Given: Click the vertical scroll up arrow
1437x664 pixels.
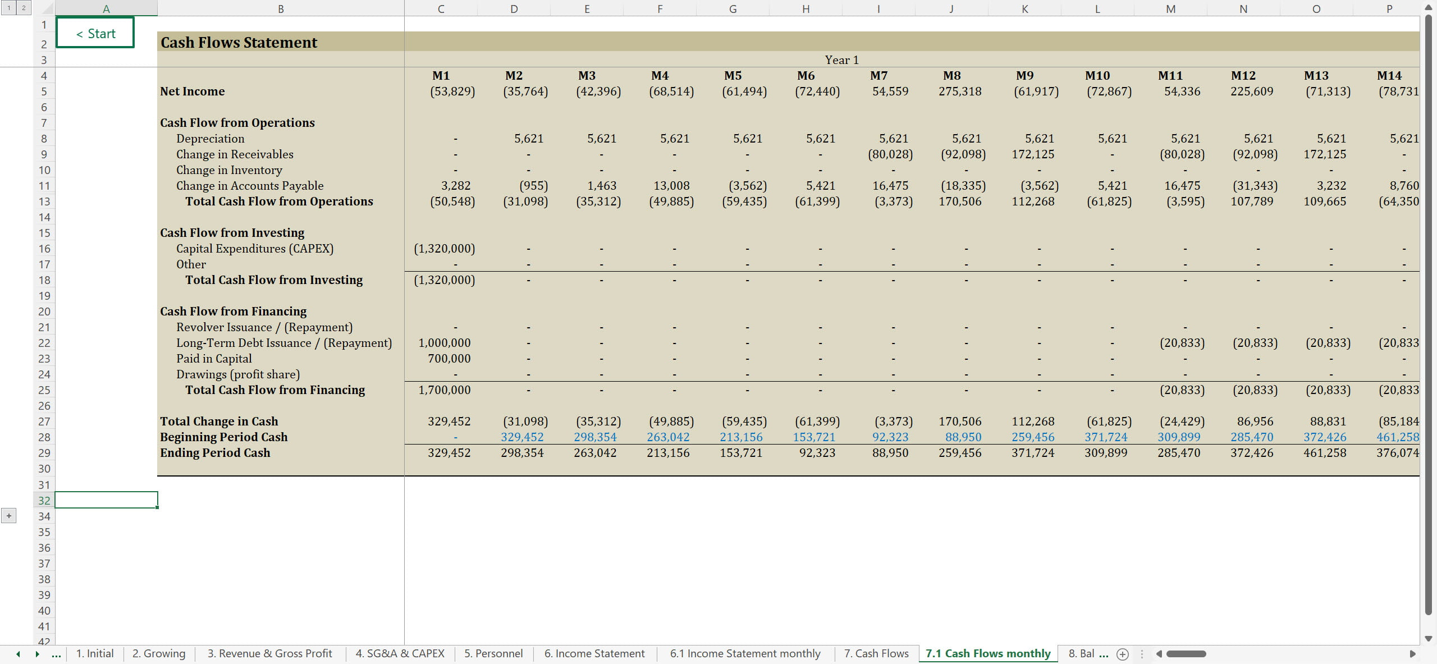Looking at the screenshot, I should tap(1429, 8).
